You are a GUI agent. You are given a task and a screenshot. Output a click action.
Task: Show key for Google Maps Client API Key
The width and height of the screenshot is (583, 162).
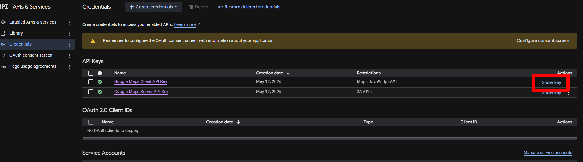pos(551,82)
